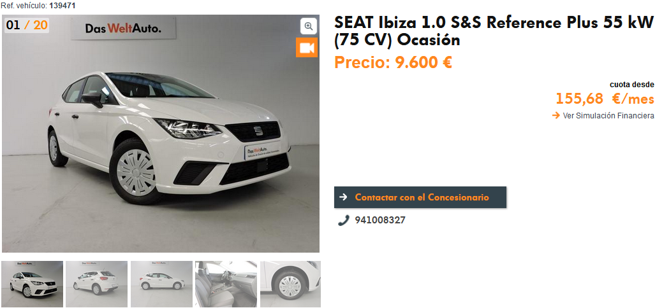Screen dimensions: 655x308
Task: Play the vehicle video via orange camera icon
Action: pos(307,48)
